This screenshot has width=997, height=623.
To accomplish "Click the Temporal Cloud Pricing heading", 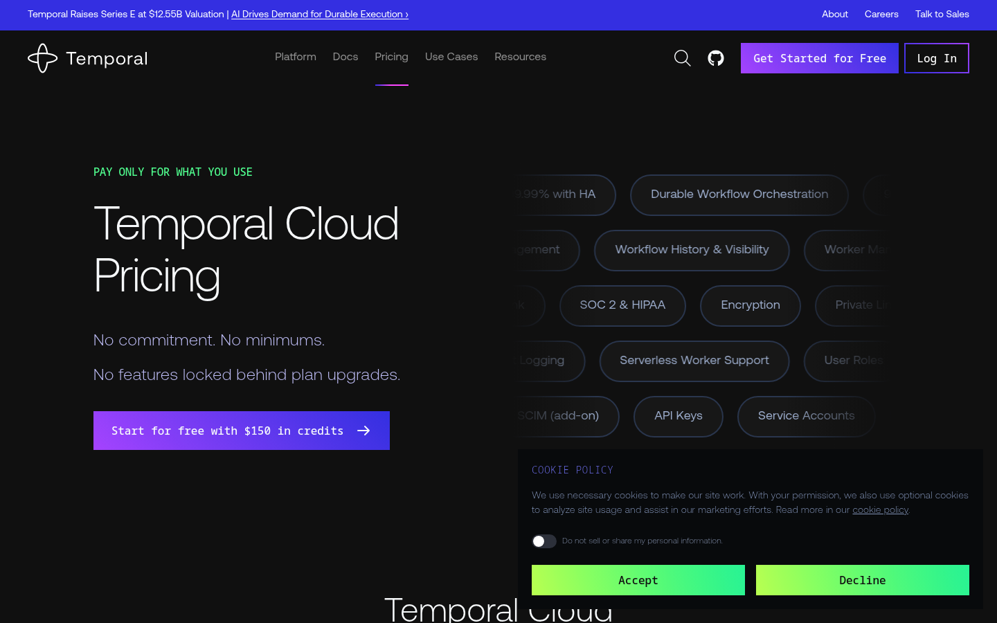I will (x=246, y=250).
